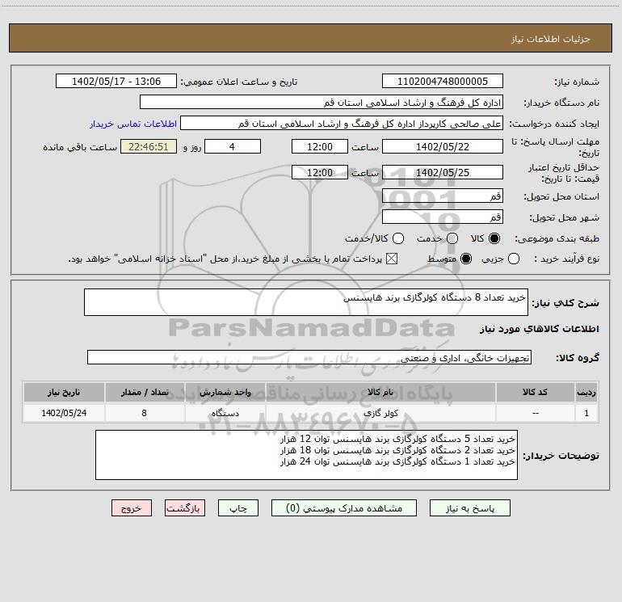Choose the متوسط purchase type option
The height and width of the screenshot is (602, 622).
(x=466, y=259)
